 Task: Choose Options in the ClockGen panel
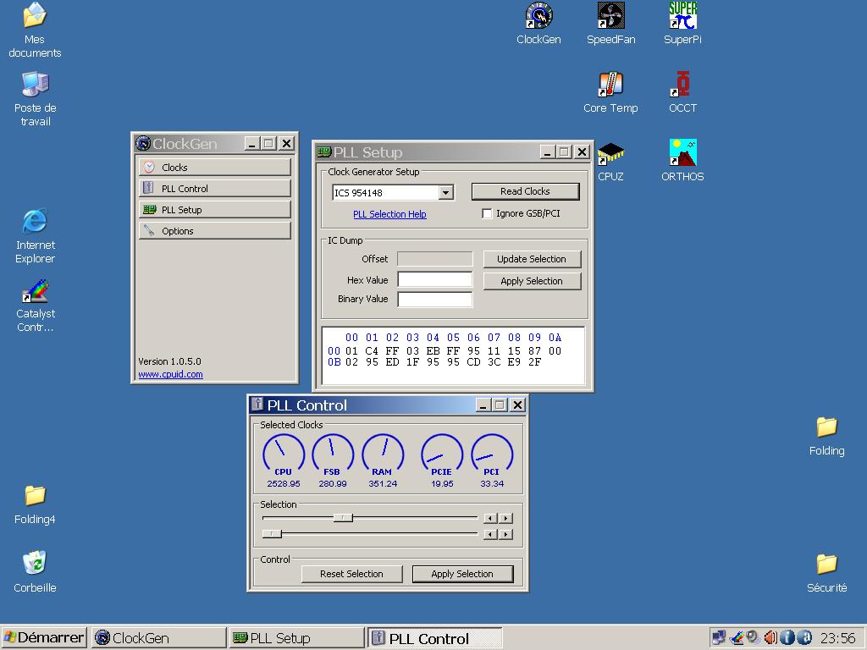point(214,231)
